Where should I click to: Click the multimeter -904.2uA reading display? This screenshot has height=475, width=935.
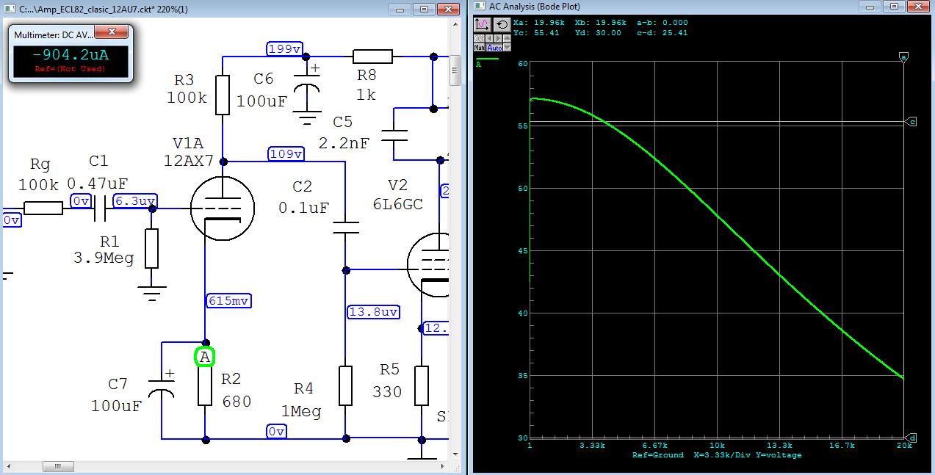(x=71, y=55)
